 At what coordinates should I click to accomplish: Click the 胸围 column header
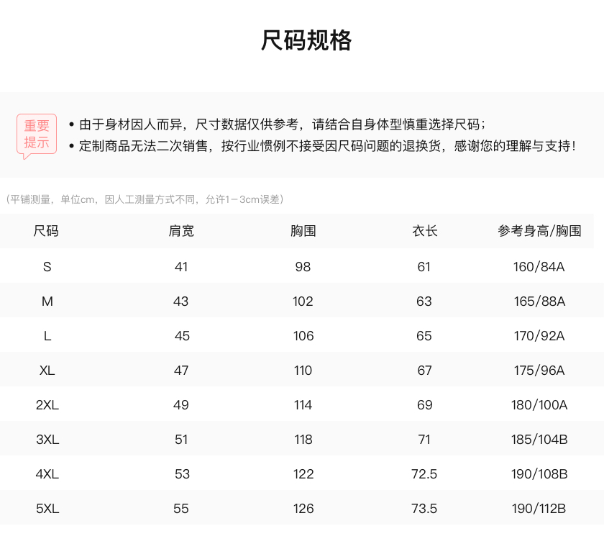[303, 231]
